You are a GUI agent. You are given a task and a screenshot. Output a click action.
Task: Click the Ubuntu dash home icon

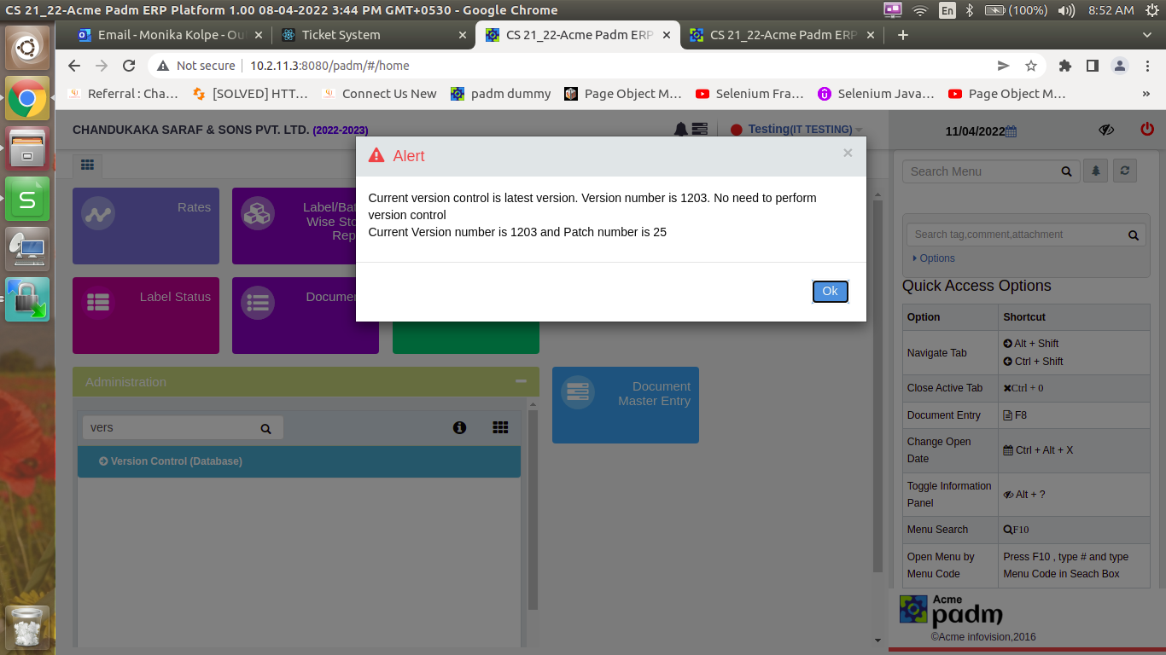coord(27,48)
